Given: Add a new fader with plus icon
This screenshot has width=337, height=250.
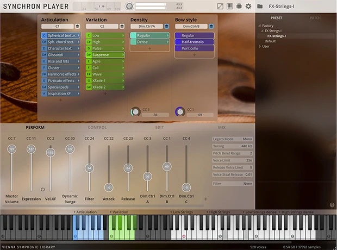Looking at the screenshot, I should tap(205, 199).
